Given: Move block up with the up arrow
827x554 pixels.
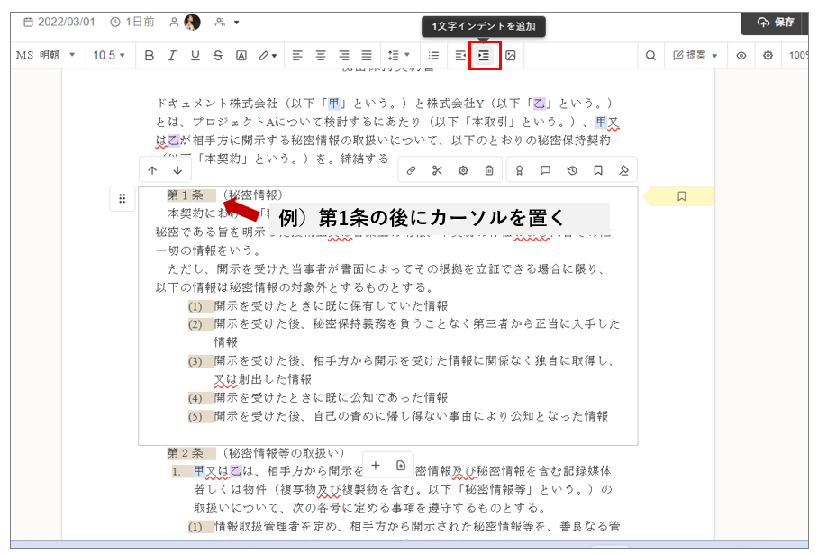Looking at the screenshot, I should tap(152, 170).
